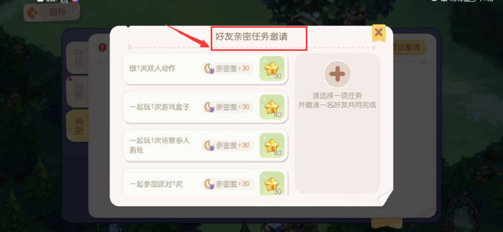
Task: Click the red exclamation alert icon
Action: [x=102, y=47]
